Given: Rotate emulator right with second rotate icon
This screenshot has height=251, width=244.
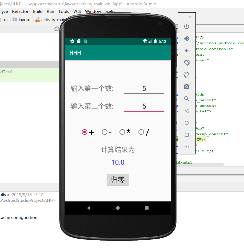Looking at the screenshot, I should [x=187, y=75].
